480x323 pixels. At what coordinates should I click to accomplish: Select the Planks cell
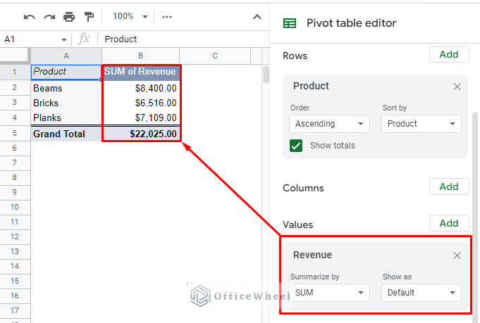tap(66, 118)
